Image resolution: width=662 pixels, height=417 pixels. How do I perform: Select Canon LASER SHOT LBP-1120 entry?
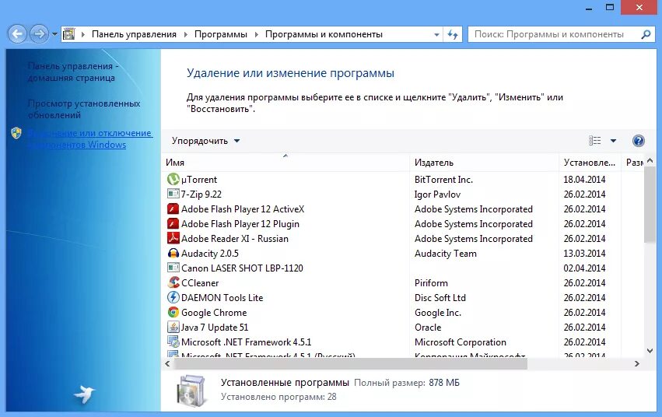click(242, 268)
